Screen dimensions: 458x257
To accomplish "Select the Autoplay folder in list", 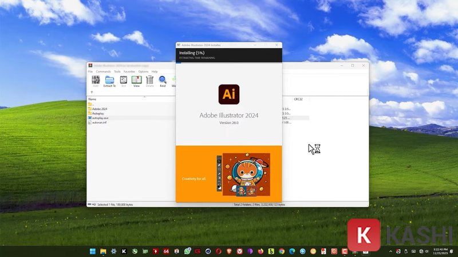I will point(96,113).
